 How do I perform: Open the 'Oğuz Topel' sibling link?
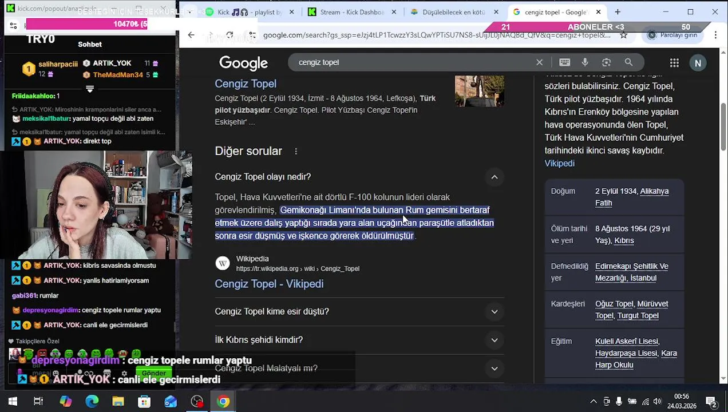point(614,304)
